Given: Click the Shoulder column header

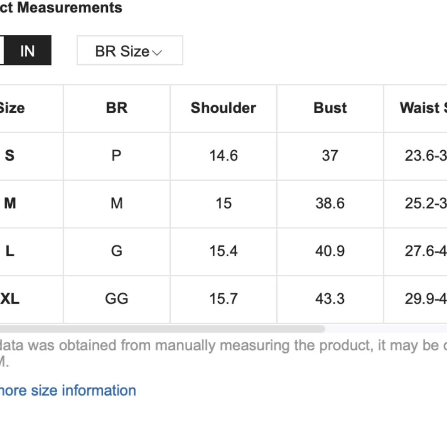Looking at the screenshot, I should pos(223,108).
